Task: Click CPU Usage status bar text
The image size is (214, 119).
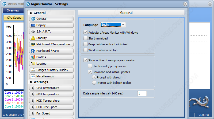Action: [x=13, y=115]
